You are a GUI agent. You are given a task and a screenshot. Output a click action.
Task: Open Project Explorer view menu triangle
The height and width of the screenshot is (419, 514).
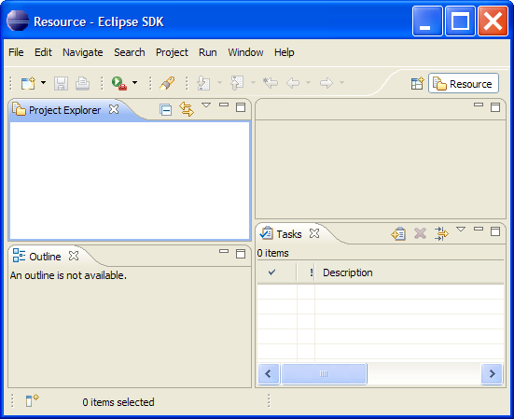[206, 105]
